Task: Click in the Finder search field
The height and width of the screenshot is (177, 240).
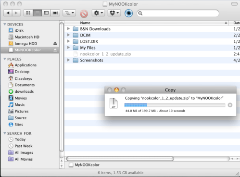Action: point(178,13)
